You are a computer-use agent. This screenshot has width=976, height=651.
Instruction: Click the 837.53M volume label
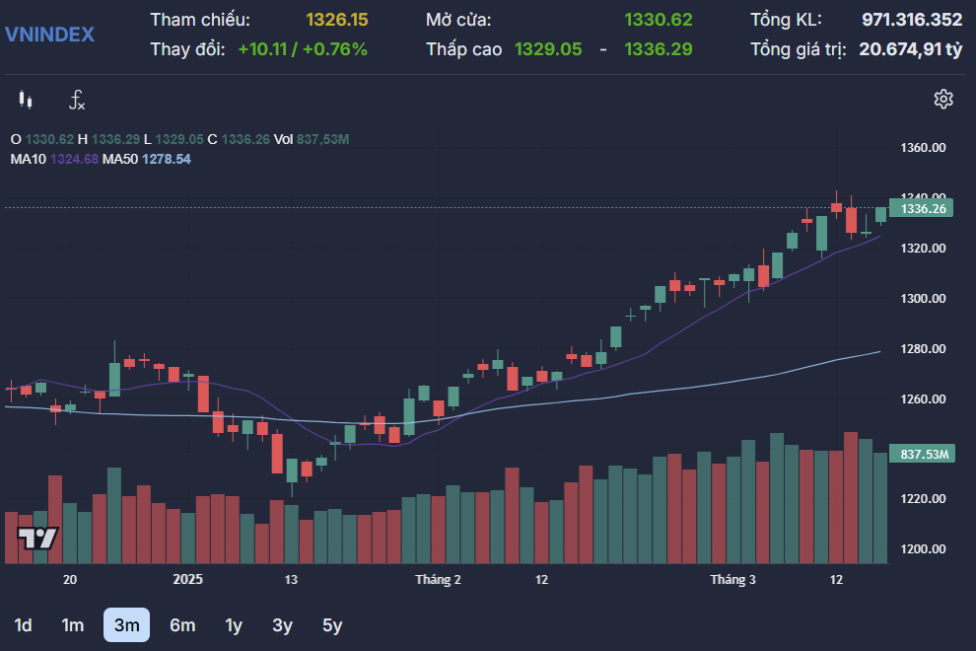click(x=923, y=455)
